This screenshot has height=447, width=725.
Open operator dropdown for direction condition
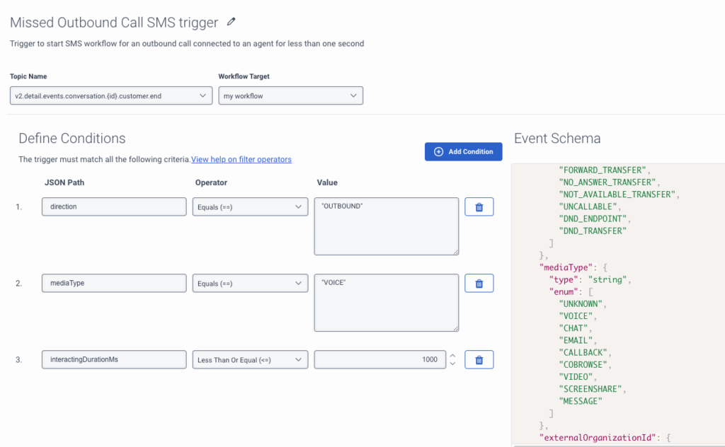250,207
